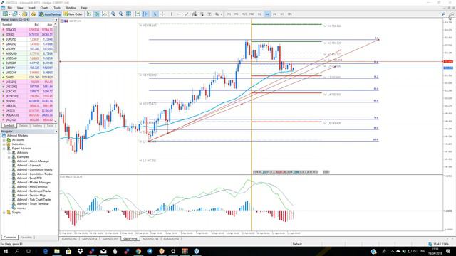The width and height of the screenshot is (456, 256).
Task: Select GOLD row in Market Watch
Action: 28,78
